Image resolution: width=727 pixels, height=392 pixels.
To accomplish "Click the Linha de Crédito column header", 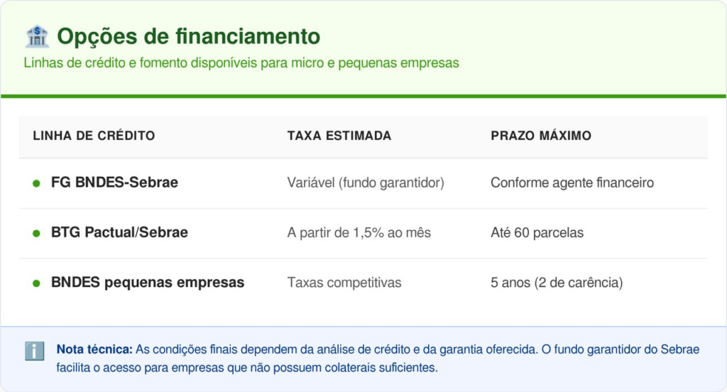I will pos(94,136).
